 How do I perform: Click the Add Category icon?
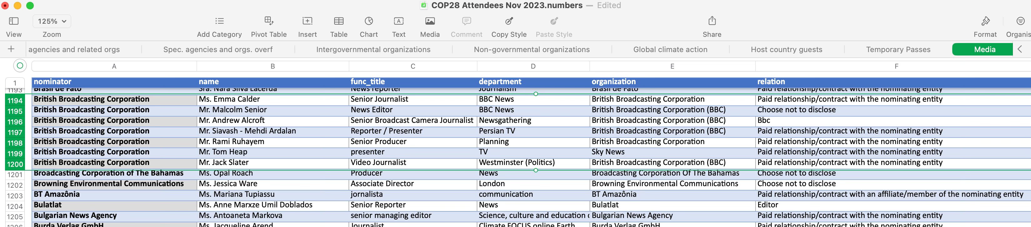219,21
